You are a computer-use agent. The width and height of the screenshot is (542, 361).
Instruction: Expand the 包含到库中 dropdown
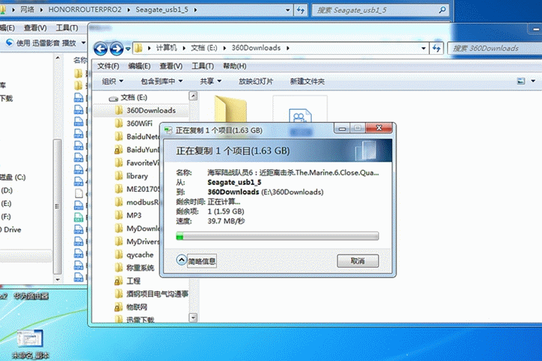tap(161, 81)
